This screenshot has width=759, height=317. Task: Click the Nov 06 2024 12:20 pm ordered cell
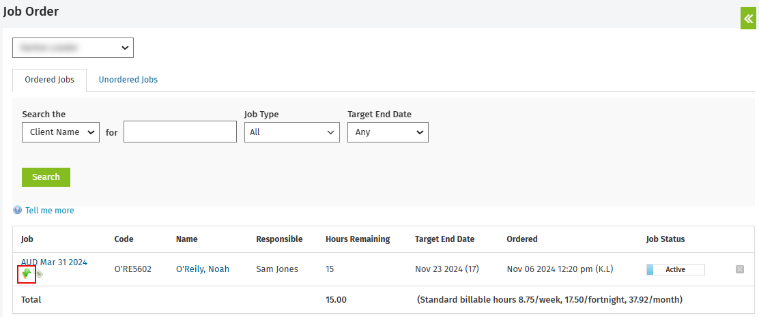click(560, 269)
